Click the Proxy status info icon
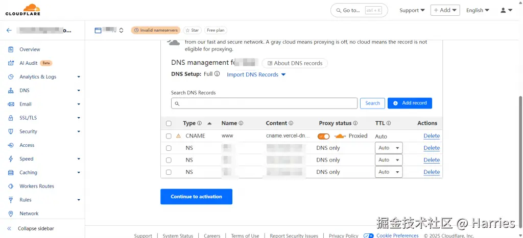The image size is (523, 238). pyautogui.click(x=355, y=123)
